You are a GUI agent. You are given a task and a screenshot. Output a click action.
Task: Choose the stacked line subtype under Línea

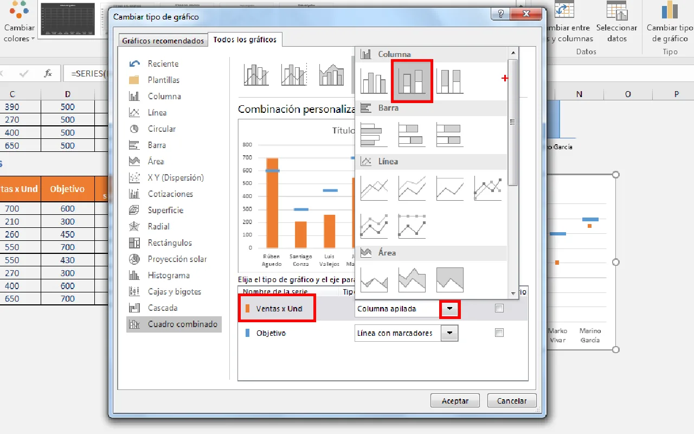[412, 188]
